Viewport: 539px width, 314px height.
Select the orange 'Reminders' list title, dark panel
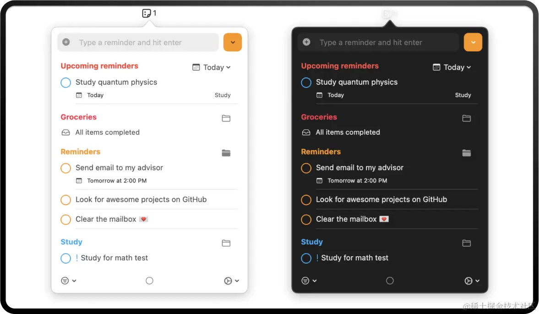point(321,152)
